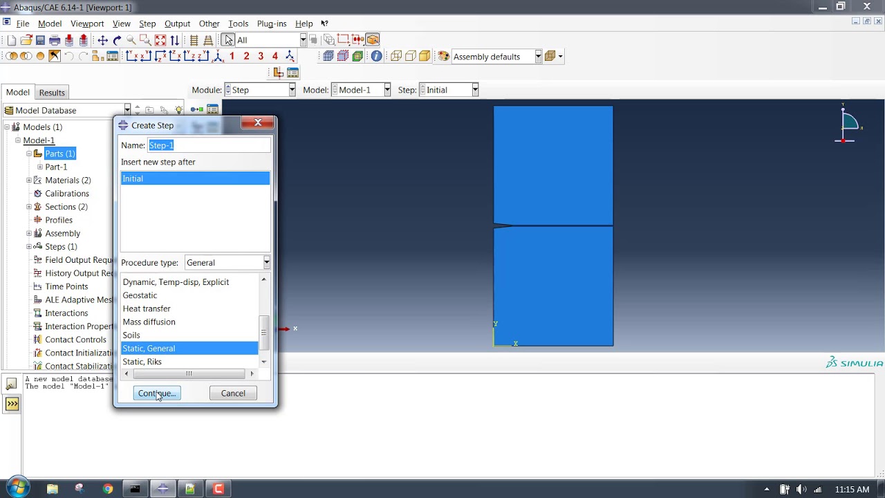Switch to the Results tab
This screenshot has width=885, height=498.
coord(52,93)
